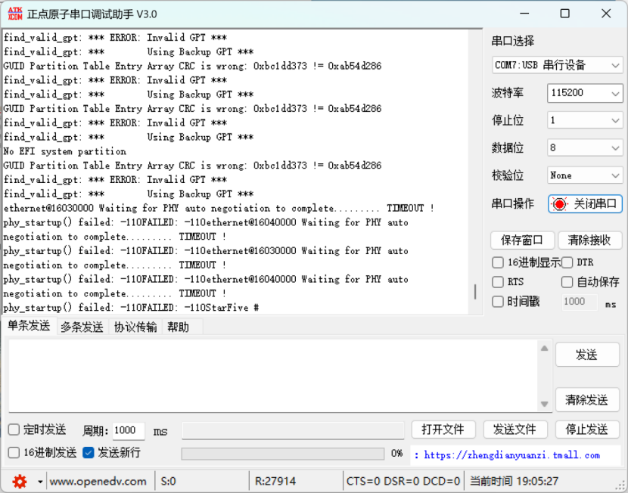Open the small arrow next to the gear icon
Image resolution: width=628 pixels, height=493 pixels.
coord(40,482)
